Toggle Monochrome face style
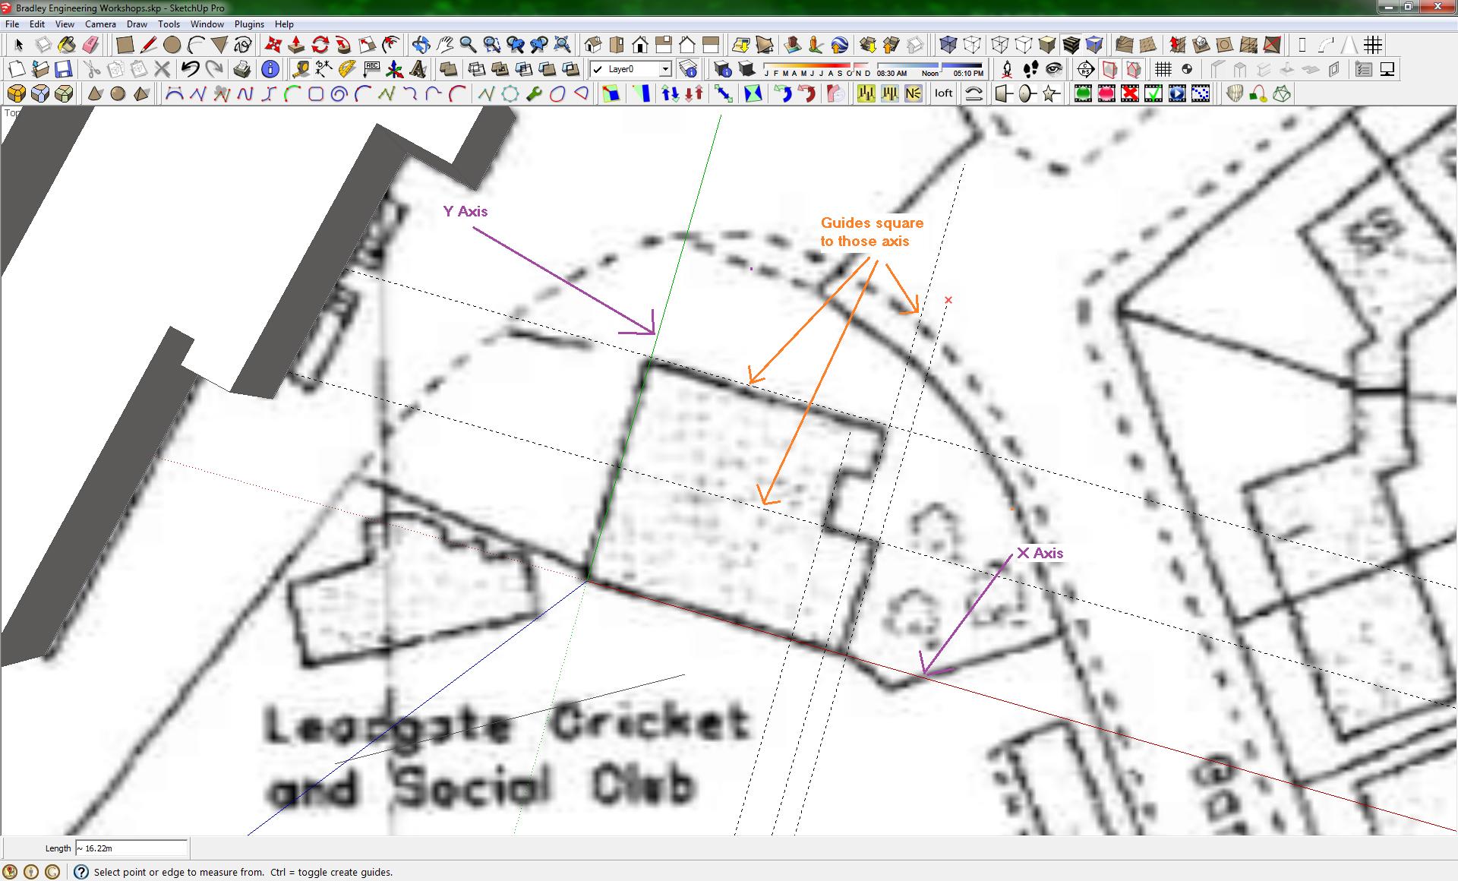This screenshot has width=1458, height=881. pos(1094,45)
